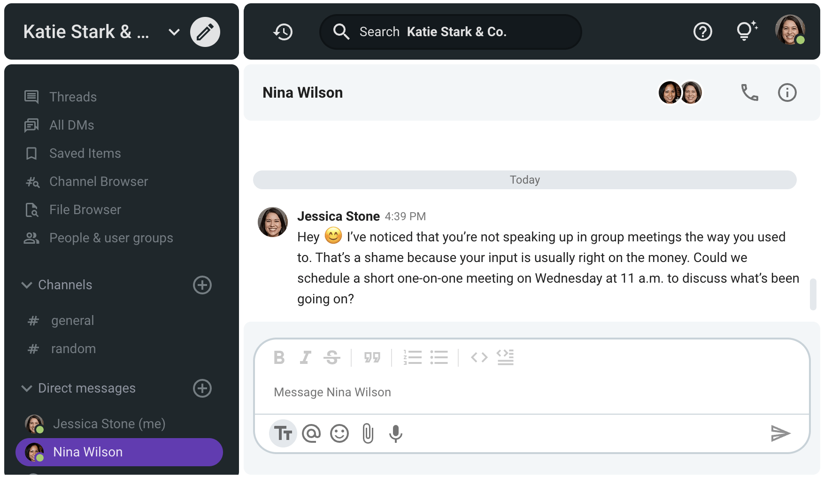Start a voice call with Nina Wilson
This screenshot has width=824, height=478.
748,93
